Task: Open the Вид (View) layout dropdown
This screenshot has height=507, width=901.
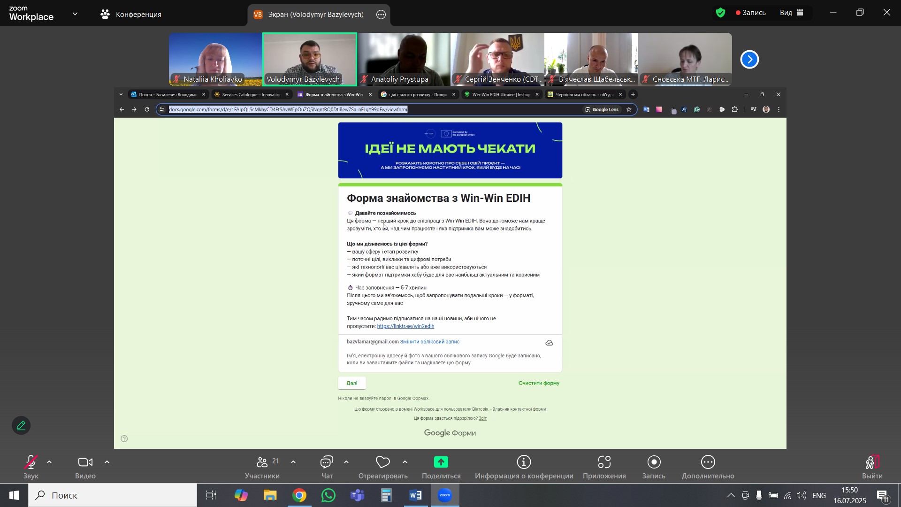Action: [x=792, y=13]
